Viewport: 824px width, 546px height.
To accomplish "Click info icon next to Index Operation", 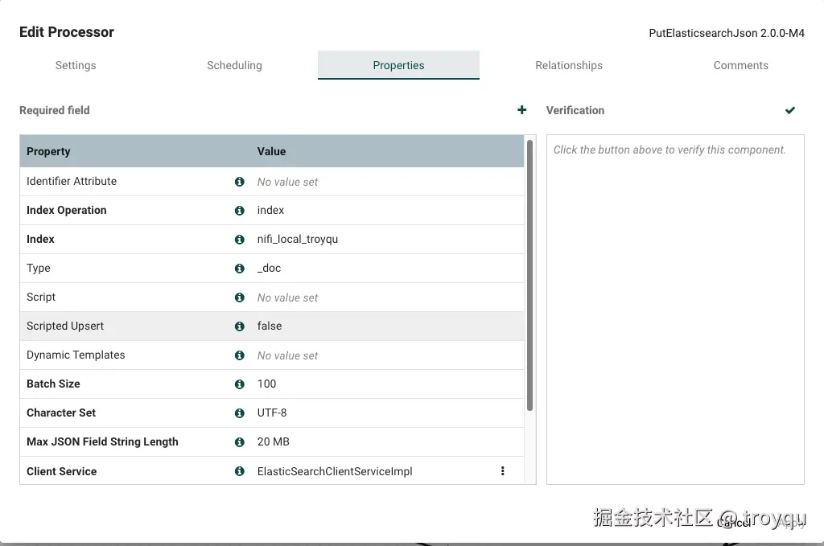I will tap(239, 211).
